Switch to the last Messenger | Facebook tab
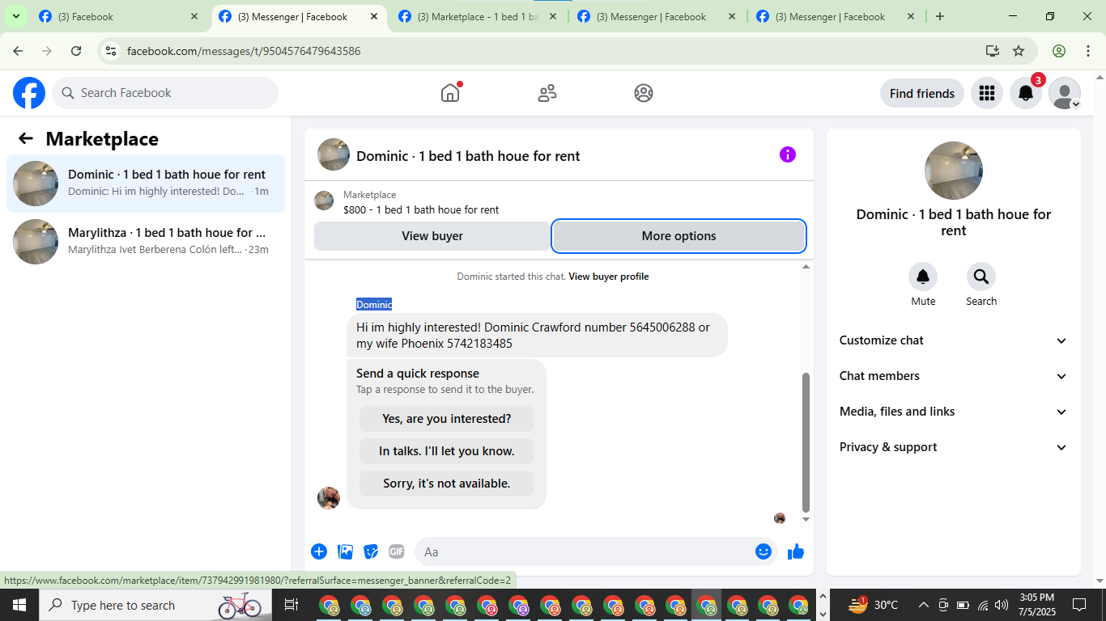Screen dimensions: 1106x621 click(836, 16)
